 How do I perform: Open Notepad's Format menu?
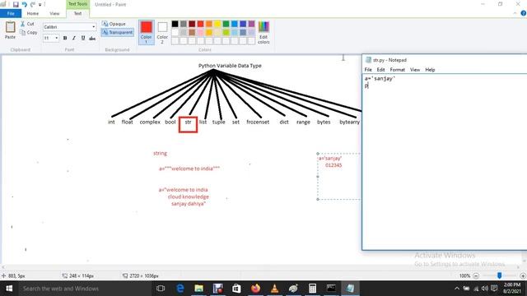(x=397, y=70)
